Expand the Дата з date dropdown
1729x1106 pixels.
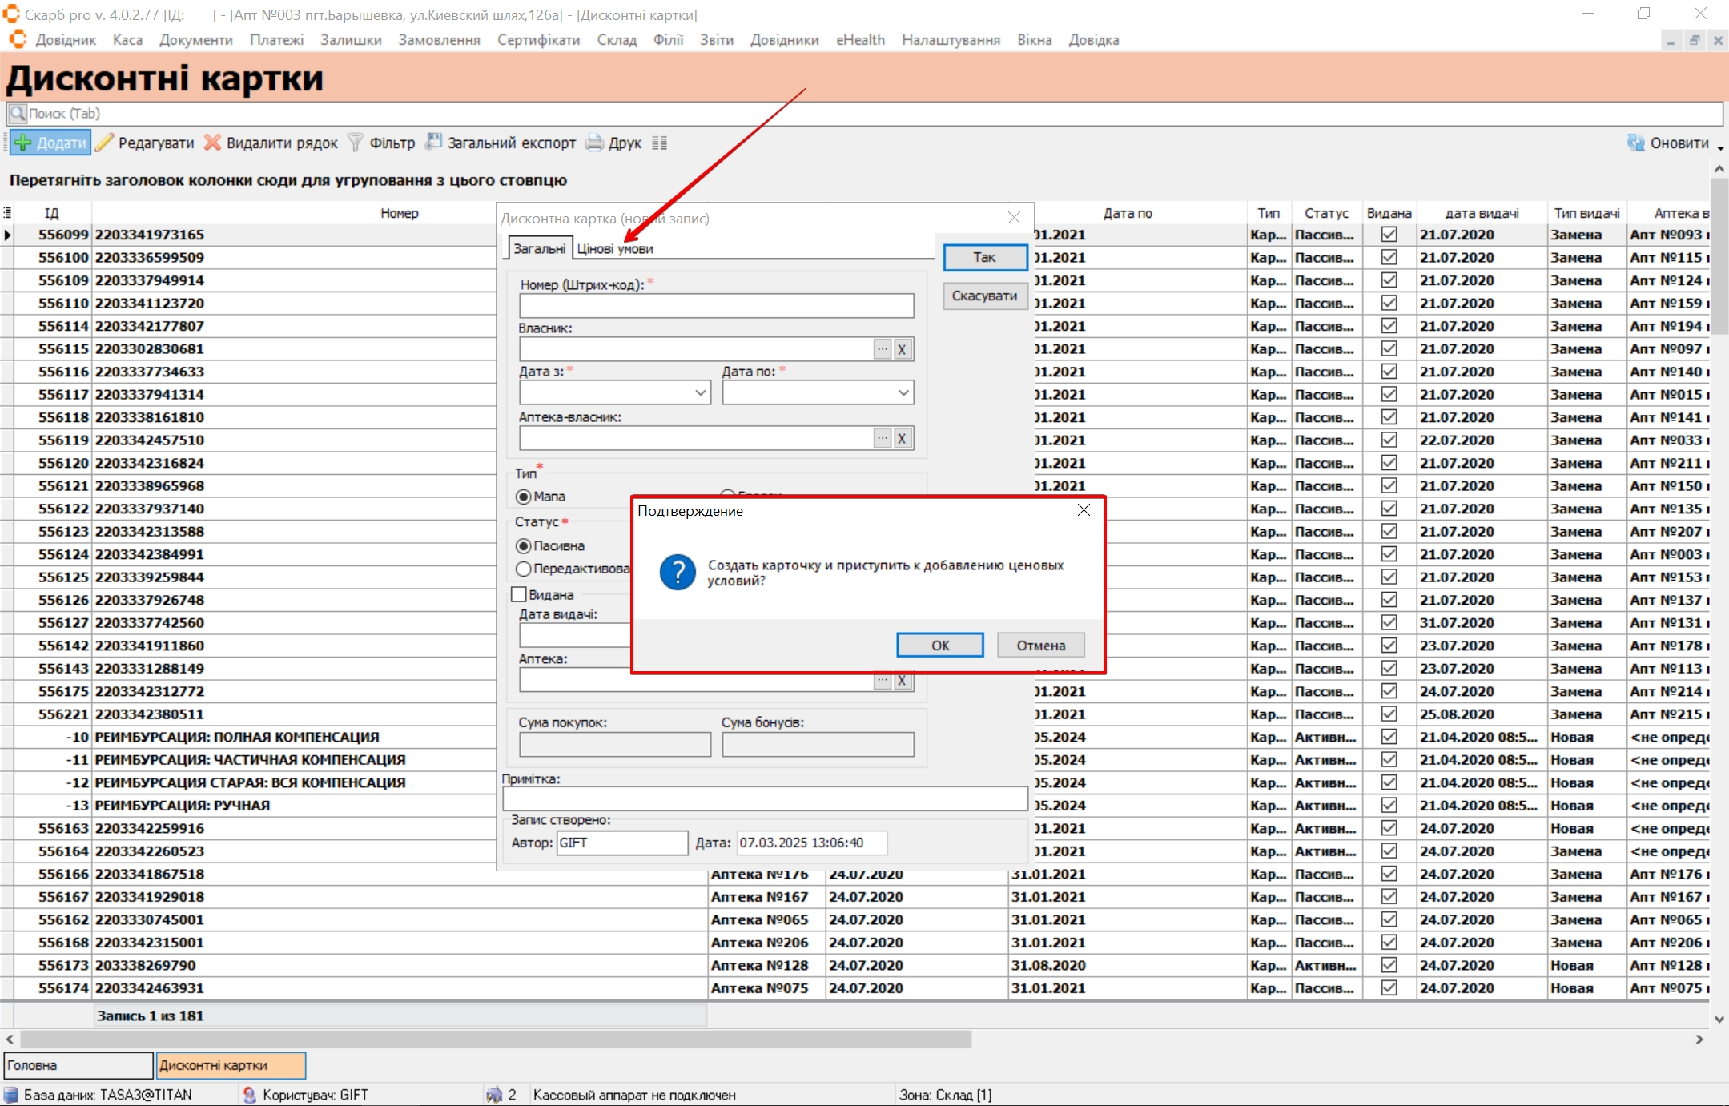[700, 393]
